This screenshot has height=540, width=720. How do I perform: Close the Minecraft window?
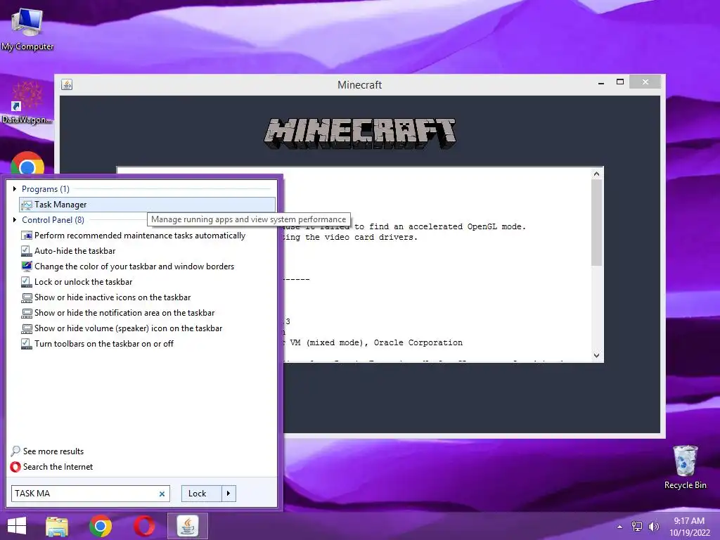click(x=645, y=82)
